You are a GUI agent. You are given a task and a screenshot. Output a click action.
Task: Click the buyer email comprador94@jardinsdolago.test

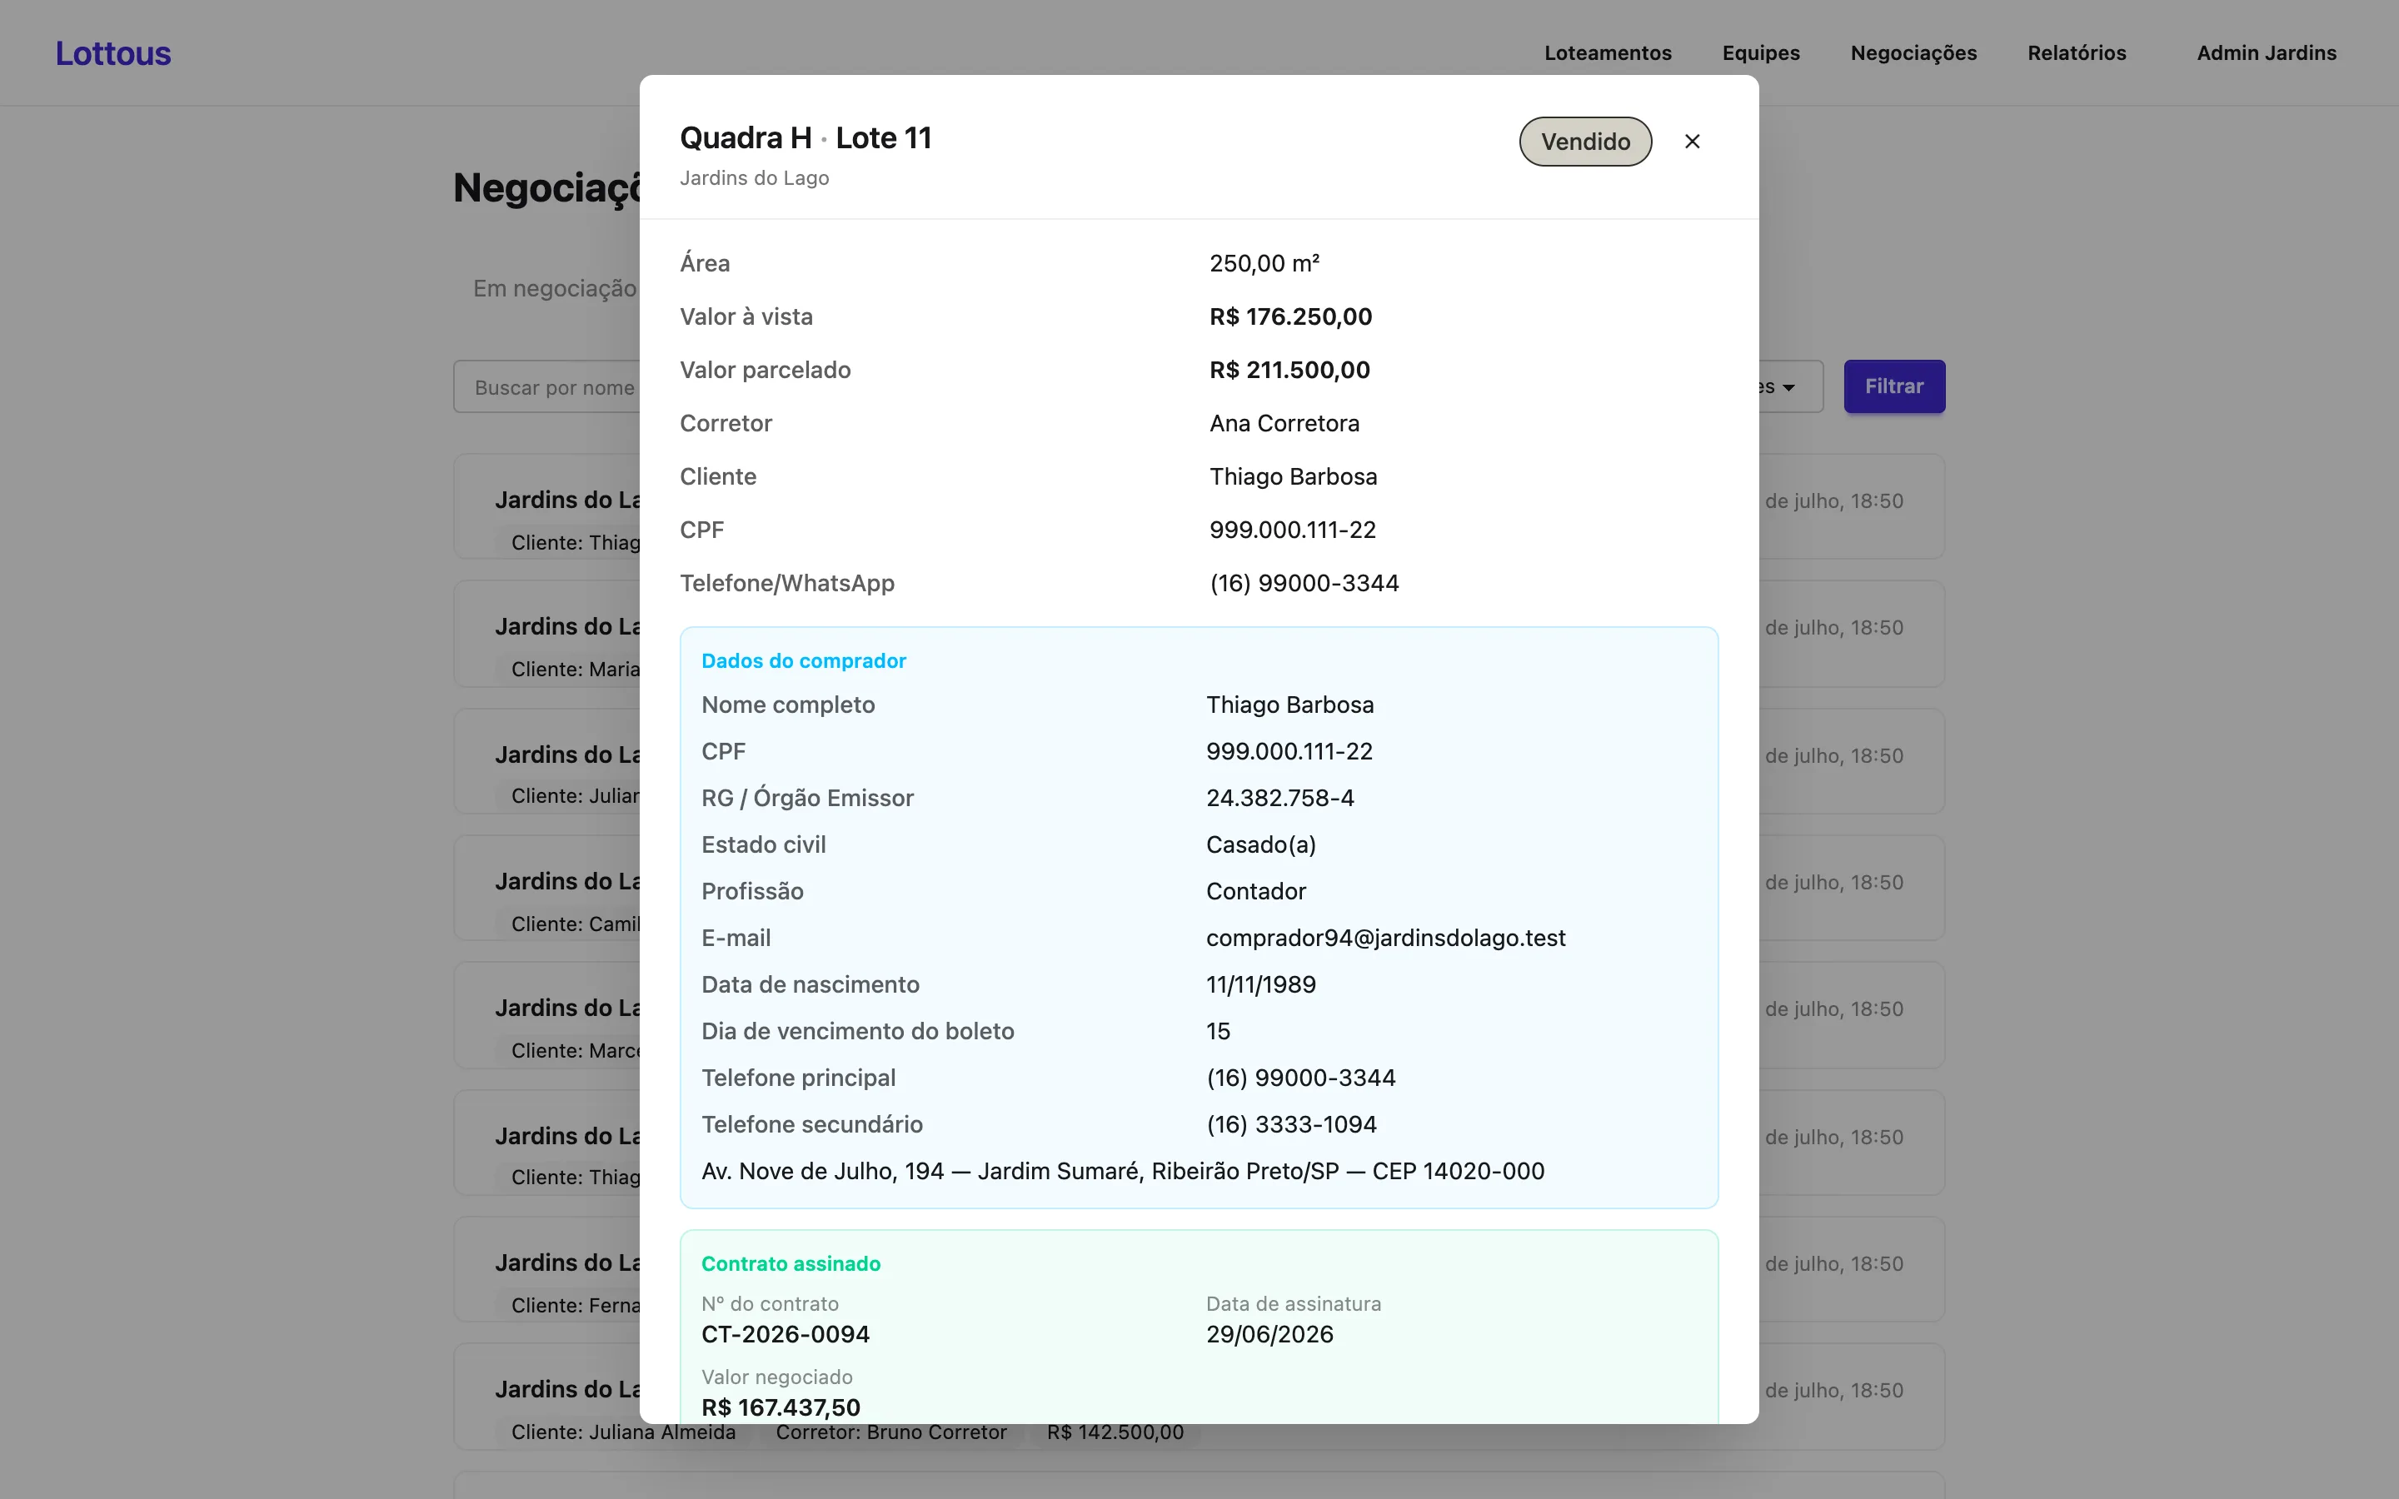[1385, 938]
